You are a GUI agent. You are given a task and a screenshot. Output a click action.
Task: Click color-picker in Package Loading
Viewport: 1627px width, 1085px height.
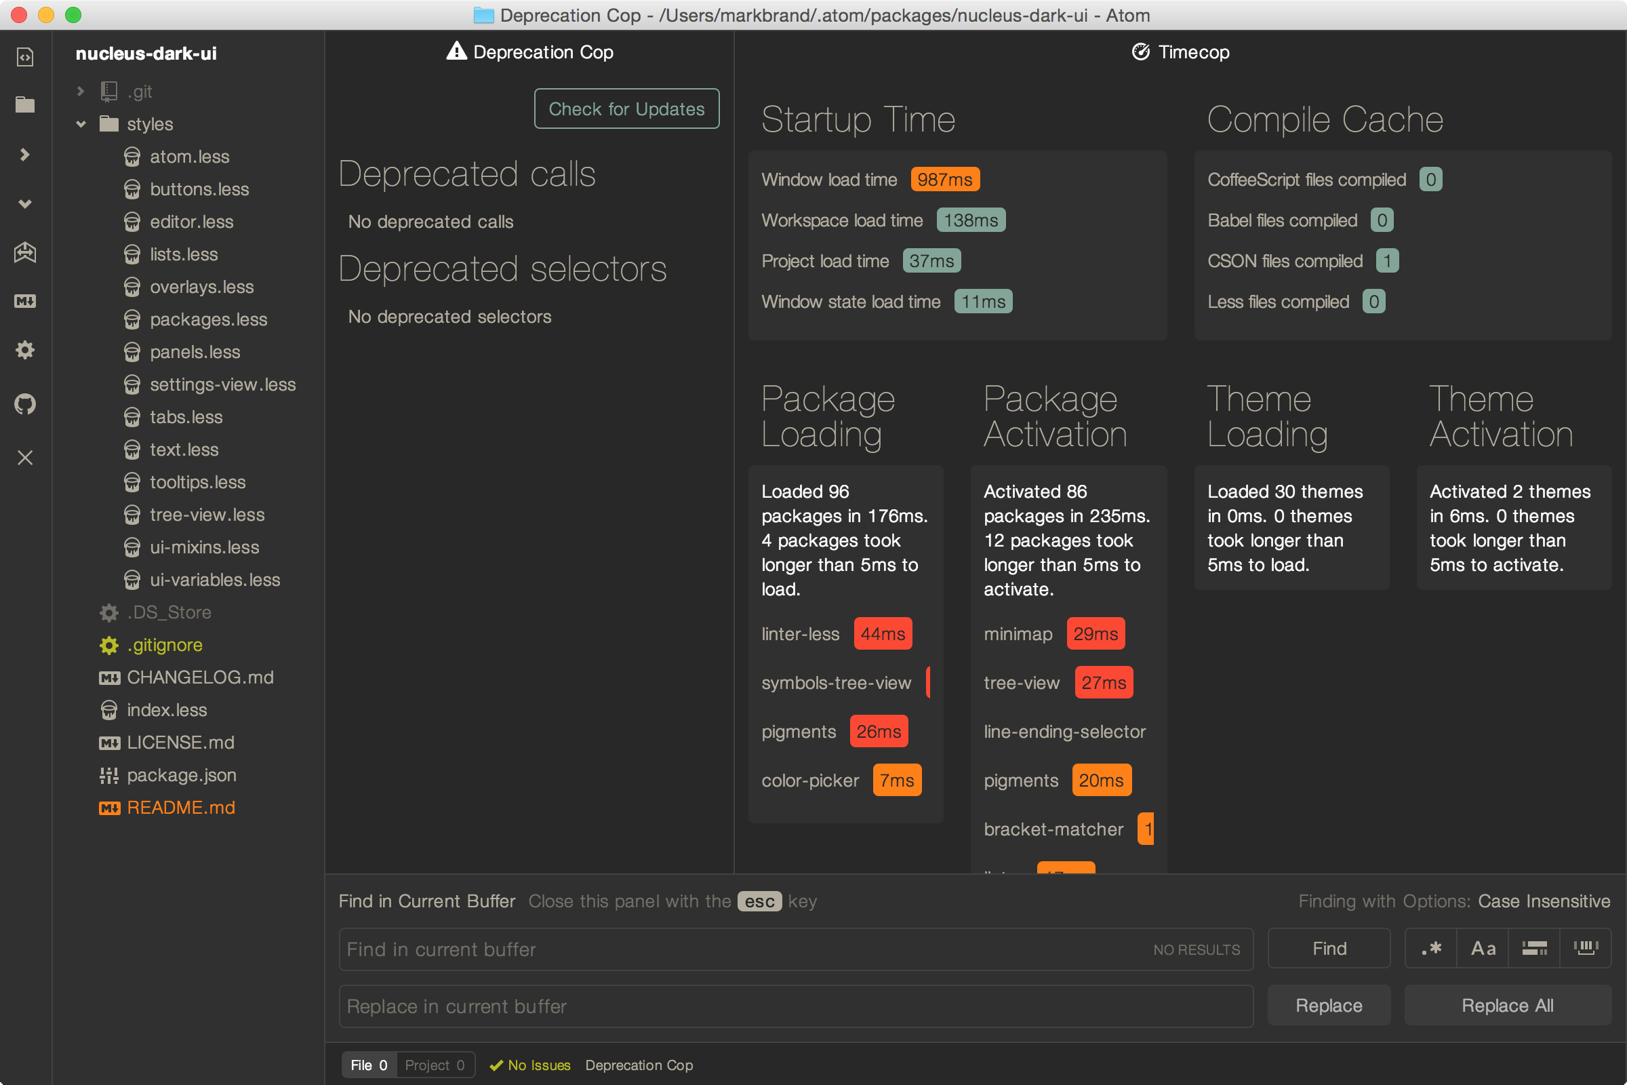[x=810, y=781]
